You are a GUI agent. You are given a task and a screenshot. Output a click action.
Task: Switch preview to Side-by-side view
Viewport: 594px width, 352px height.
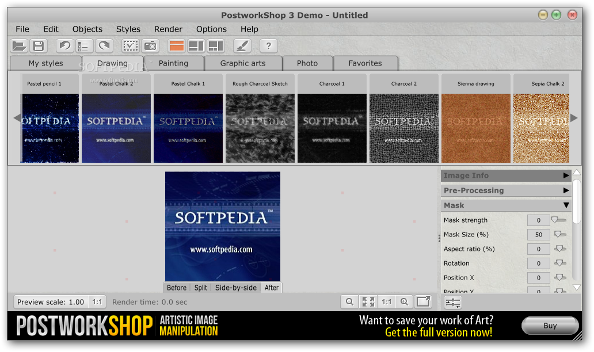coord(236,288)
